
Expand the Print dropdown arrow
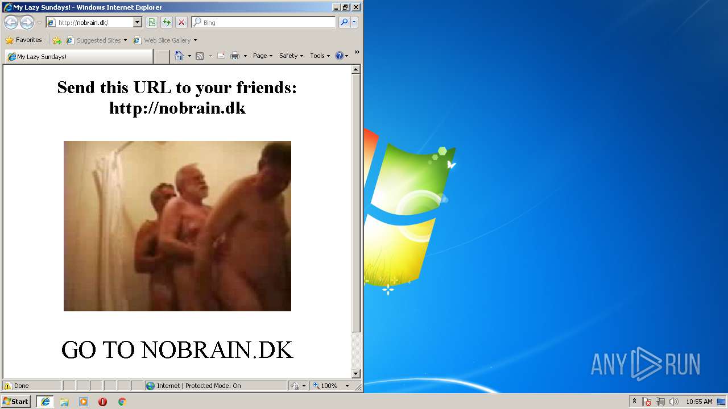point(245,56)
